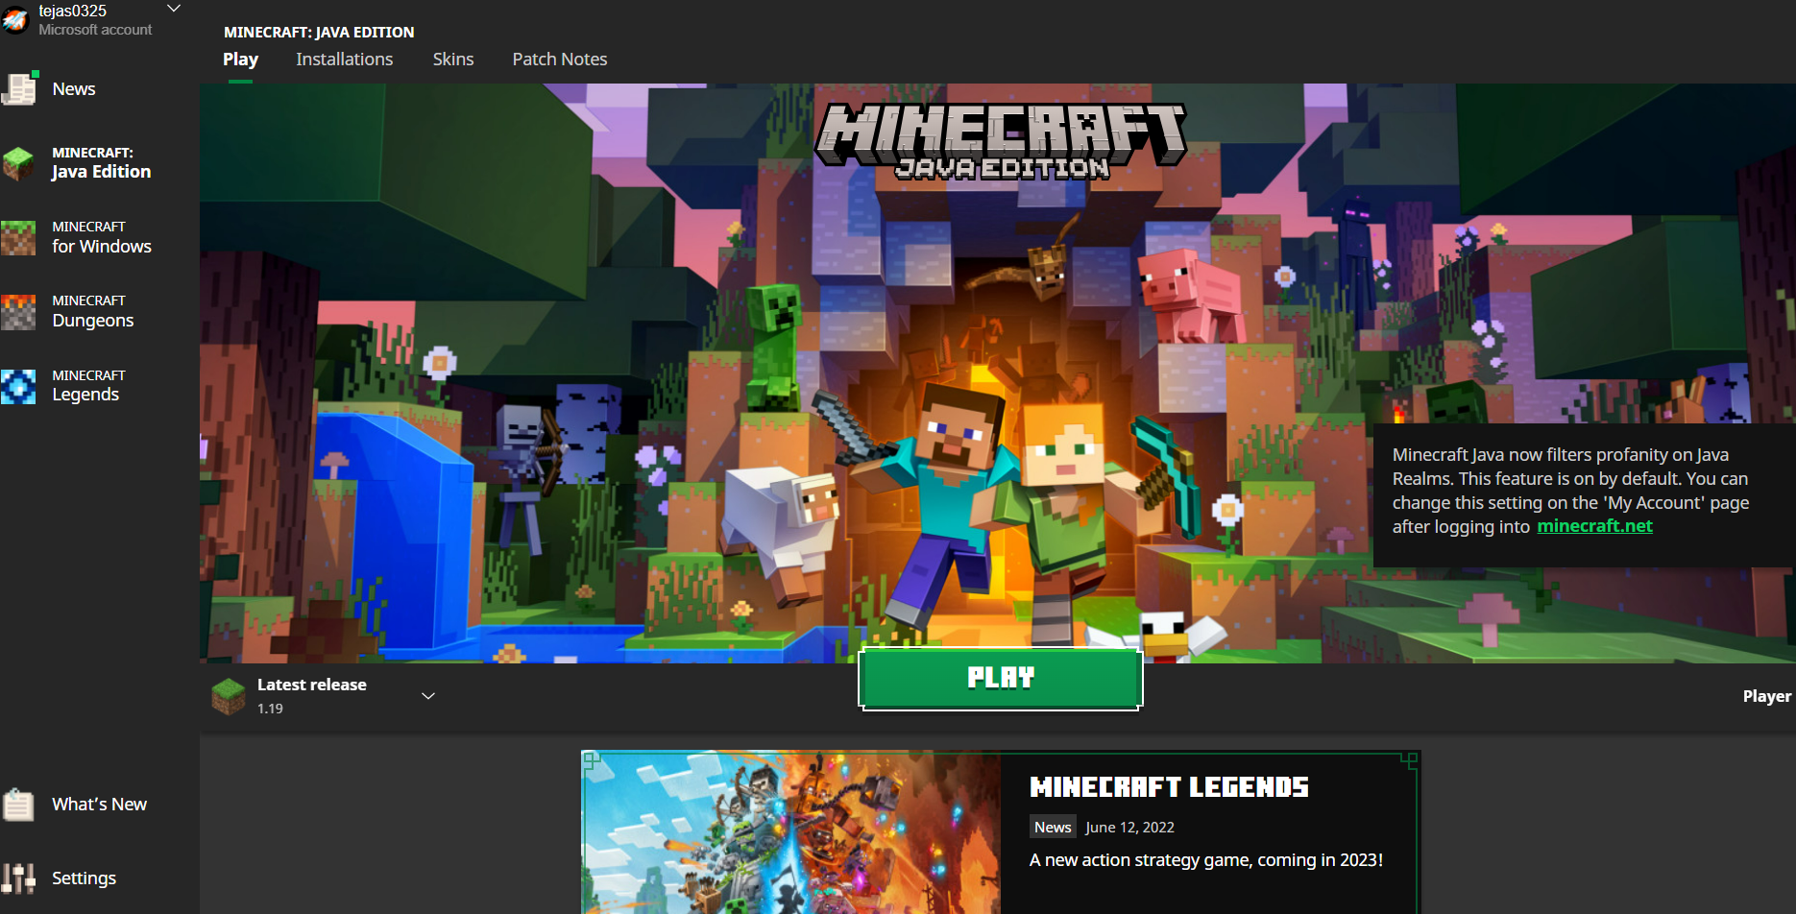Viewport: 1796px width, 914px height.
Task: Click the Player label on right
Action: [1767, 696]
